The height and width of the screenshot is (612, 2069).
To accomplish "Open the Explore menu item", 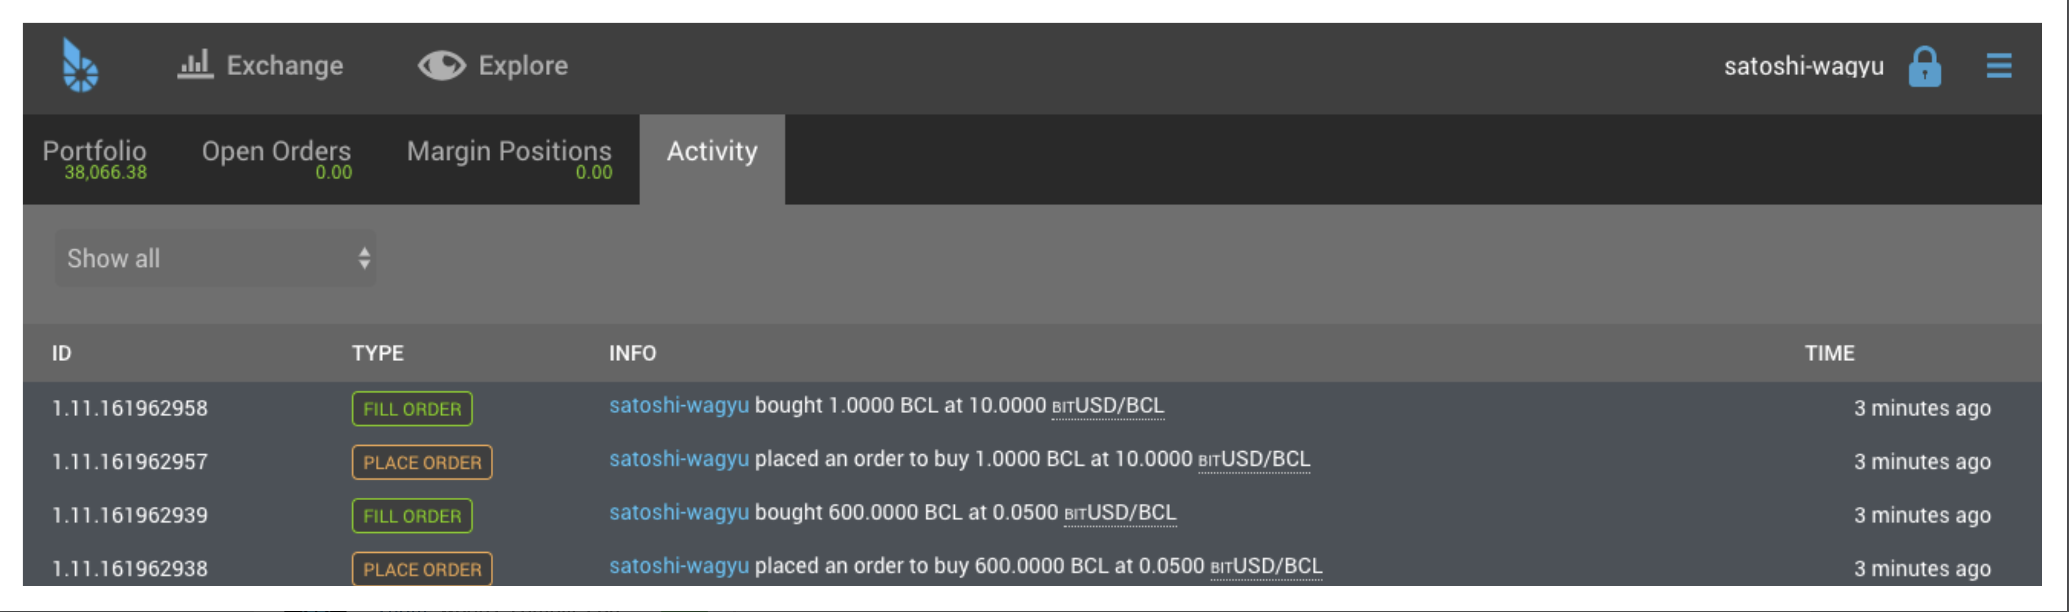I will click(x=523, y=66).
